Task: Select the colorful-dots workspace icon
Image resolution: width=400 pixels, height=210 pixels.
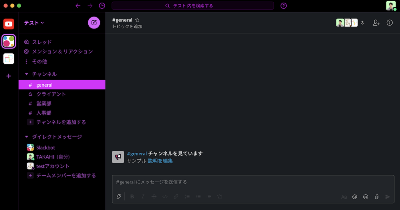Action: [9, 41]
